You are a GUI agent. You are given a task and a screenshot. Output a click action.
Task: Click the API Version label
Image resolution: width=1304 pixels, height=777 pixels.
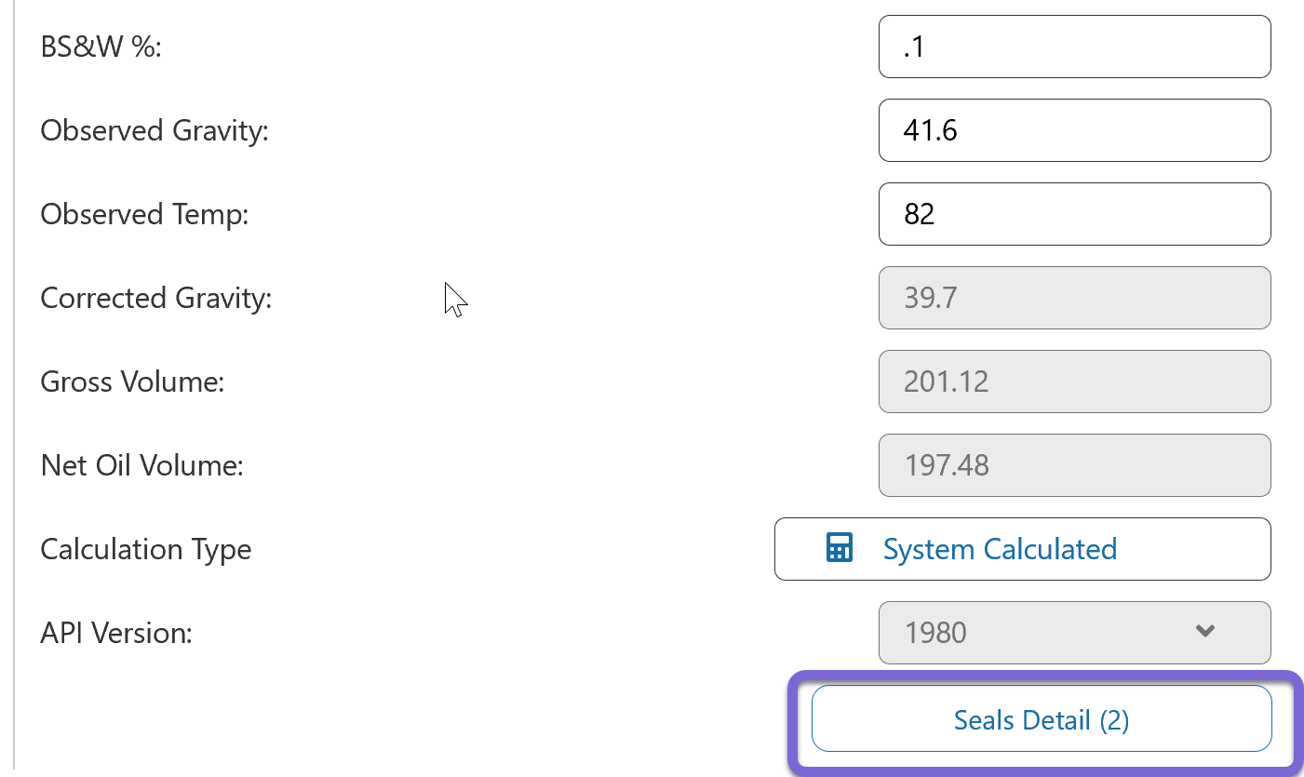115,633
